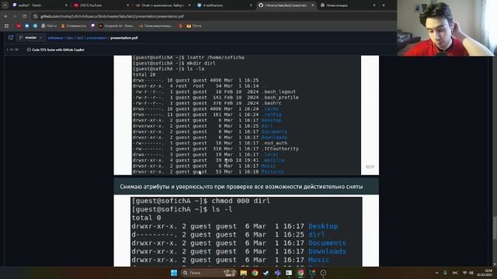Click the 'mkdir dirl' command line

pos(174,64)
